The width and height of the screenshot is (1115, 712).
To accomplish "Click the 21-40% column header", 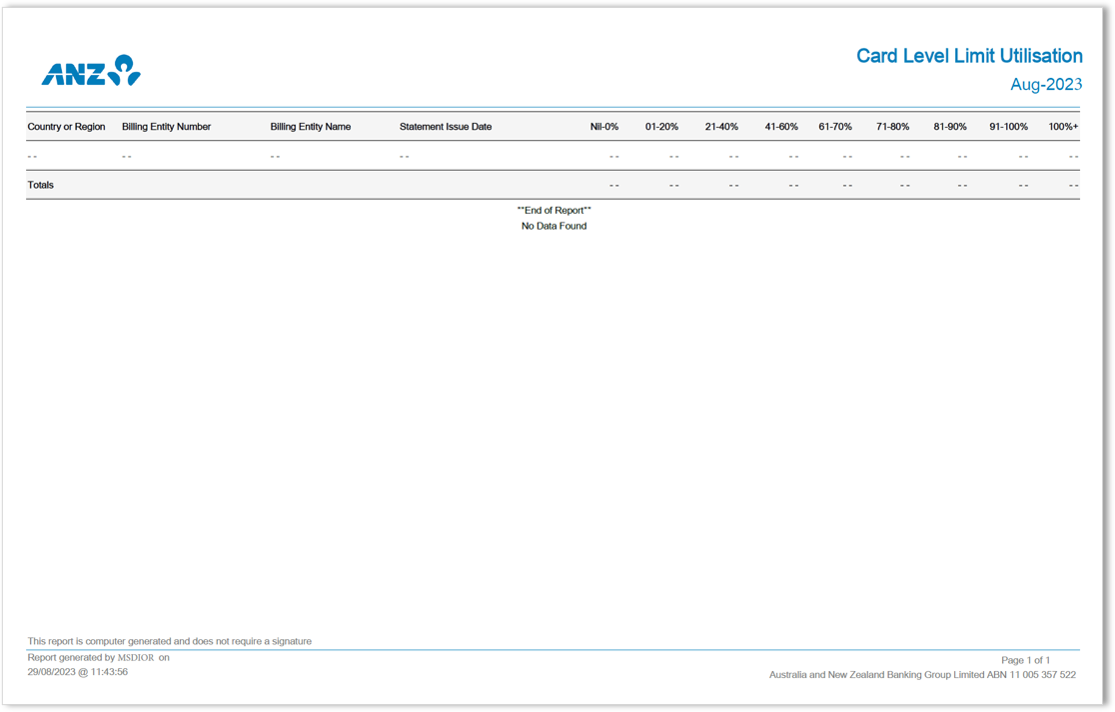I will (x=721, y=127).
